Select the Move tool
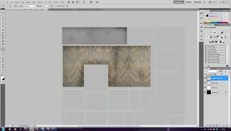Screen dimensions: 231x131 coord(3,13)
